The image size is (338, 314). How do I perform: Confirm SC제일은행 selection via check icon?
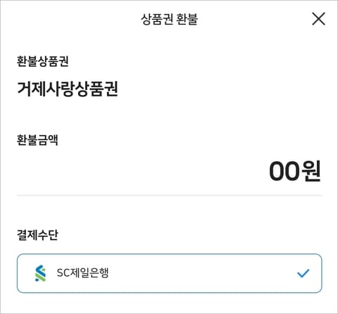click(303, 273)
